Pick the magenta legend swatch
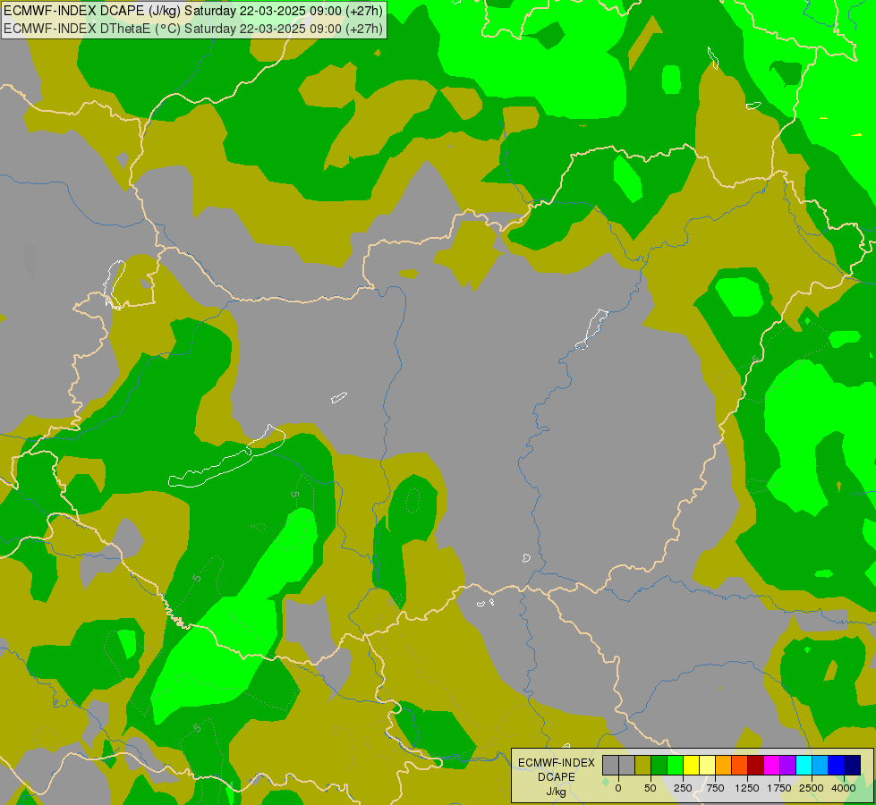This screenshot has height=805, width=876. [x=771, y=765]
